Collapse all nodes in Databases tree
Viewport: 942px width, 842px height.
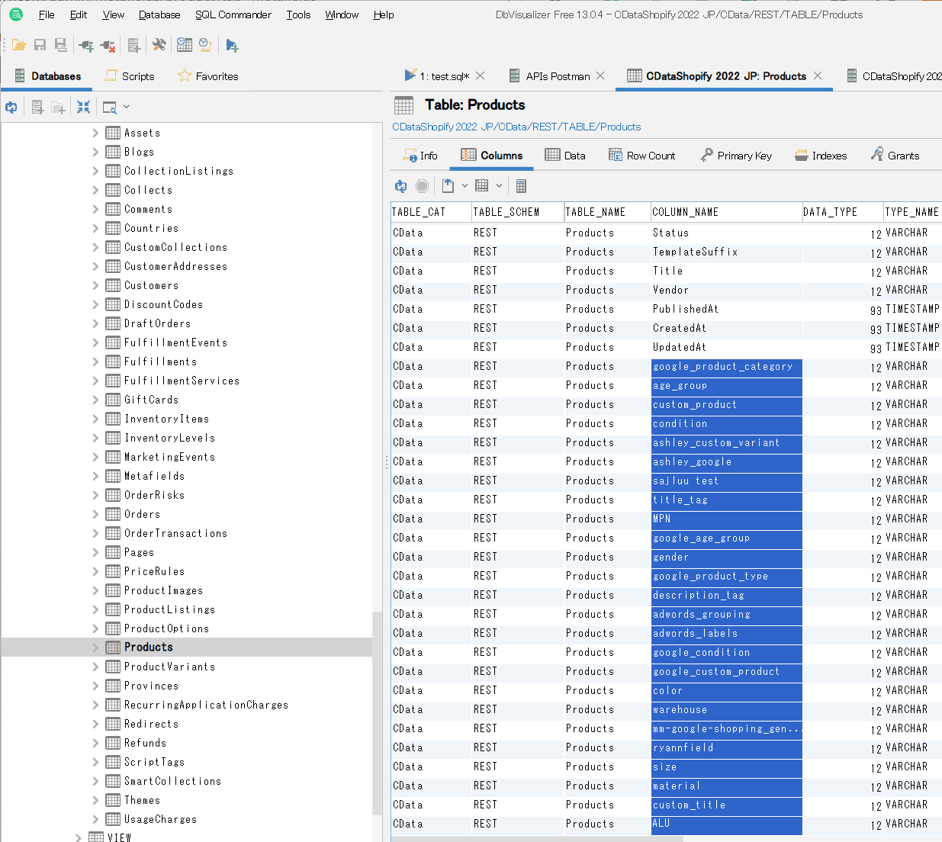click(x=83, y=108)
